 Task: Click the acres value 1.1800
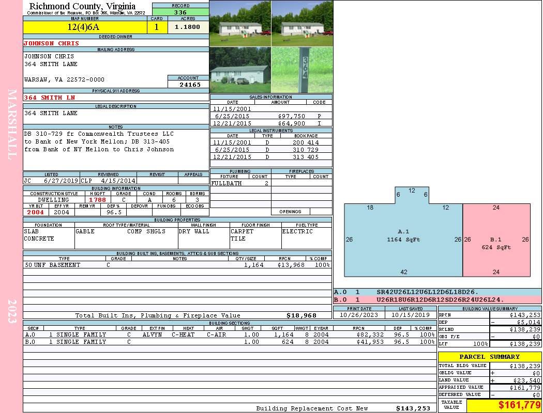click(x=188, y=27)
